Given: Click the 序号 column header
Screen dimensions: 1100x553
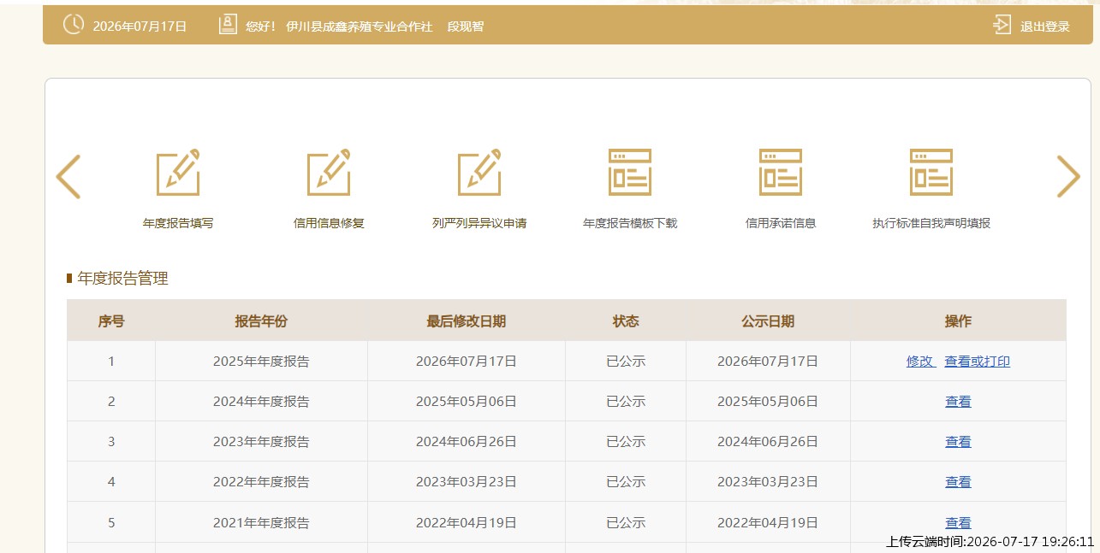Looking at the screenshot, I should 111,321.
